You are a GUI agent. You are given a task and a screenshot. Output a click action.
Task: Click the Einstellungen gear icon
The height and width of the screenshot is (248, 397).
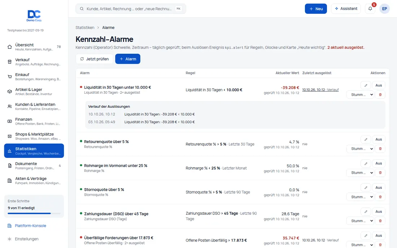pyautogui.click(x=9, y=239)
